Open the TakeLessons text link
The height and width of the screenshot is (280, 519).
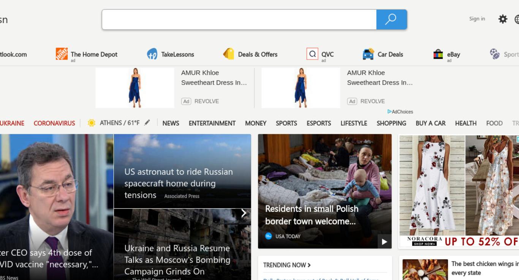[x=177, y=54]
